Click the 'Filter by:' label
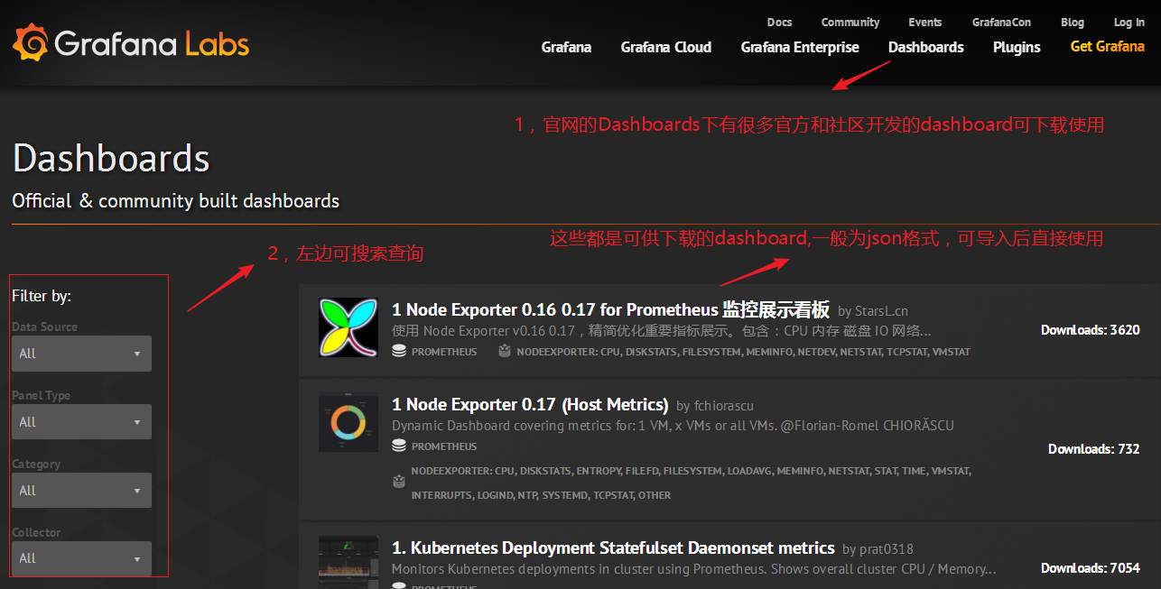Viewport: 1161px width, 589px height. [x=42, y=296]
